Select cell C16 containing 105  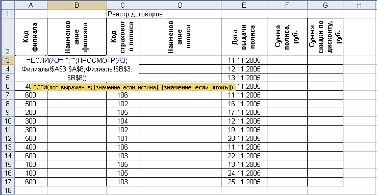coord(122,173)
